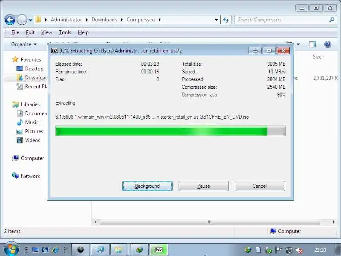Click the muted volume tray icon

tap(299, 250)
